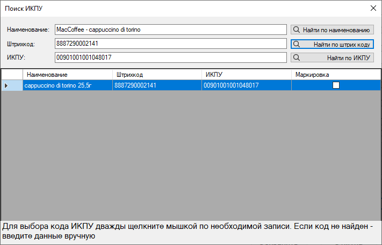Screen dimensions: 382x245
Task: Click in the Наименование text field
Action: (x=170, y=30)
